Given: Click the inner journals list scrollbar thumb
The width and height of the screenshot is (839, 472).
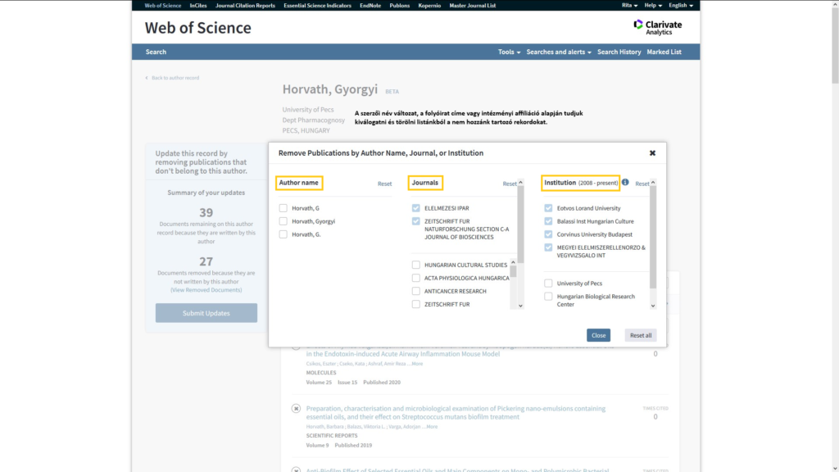Looking at the screenshot, I should [x=513, y=271].
